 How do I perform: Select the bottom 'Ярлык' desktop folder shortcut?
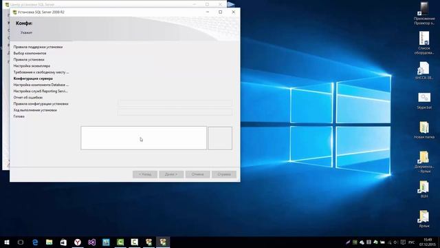click(424, 219)
